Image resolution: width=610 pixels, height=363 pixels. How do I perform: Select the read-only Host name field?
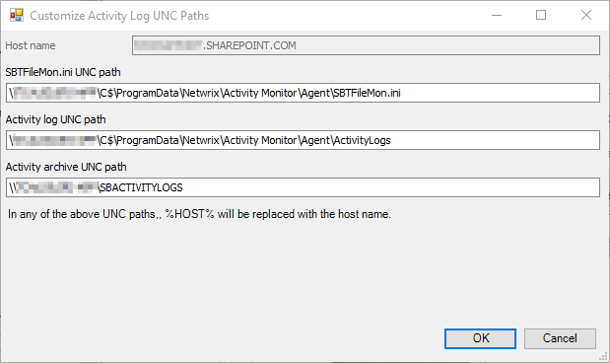(x=366, y=45)
